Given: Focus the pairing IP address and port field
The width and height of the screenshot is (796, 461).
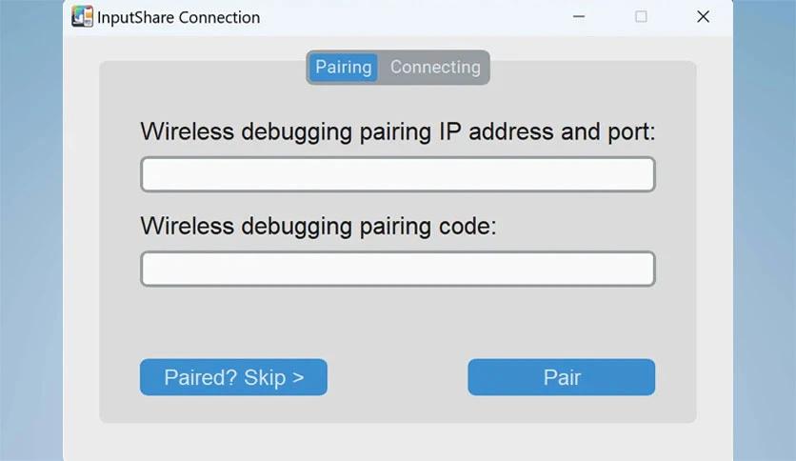Looking at the screenshot, I should 398,174.
